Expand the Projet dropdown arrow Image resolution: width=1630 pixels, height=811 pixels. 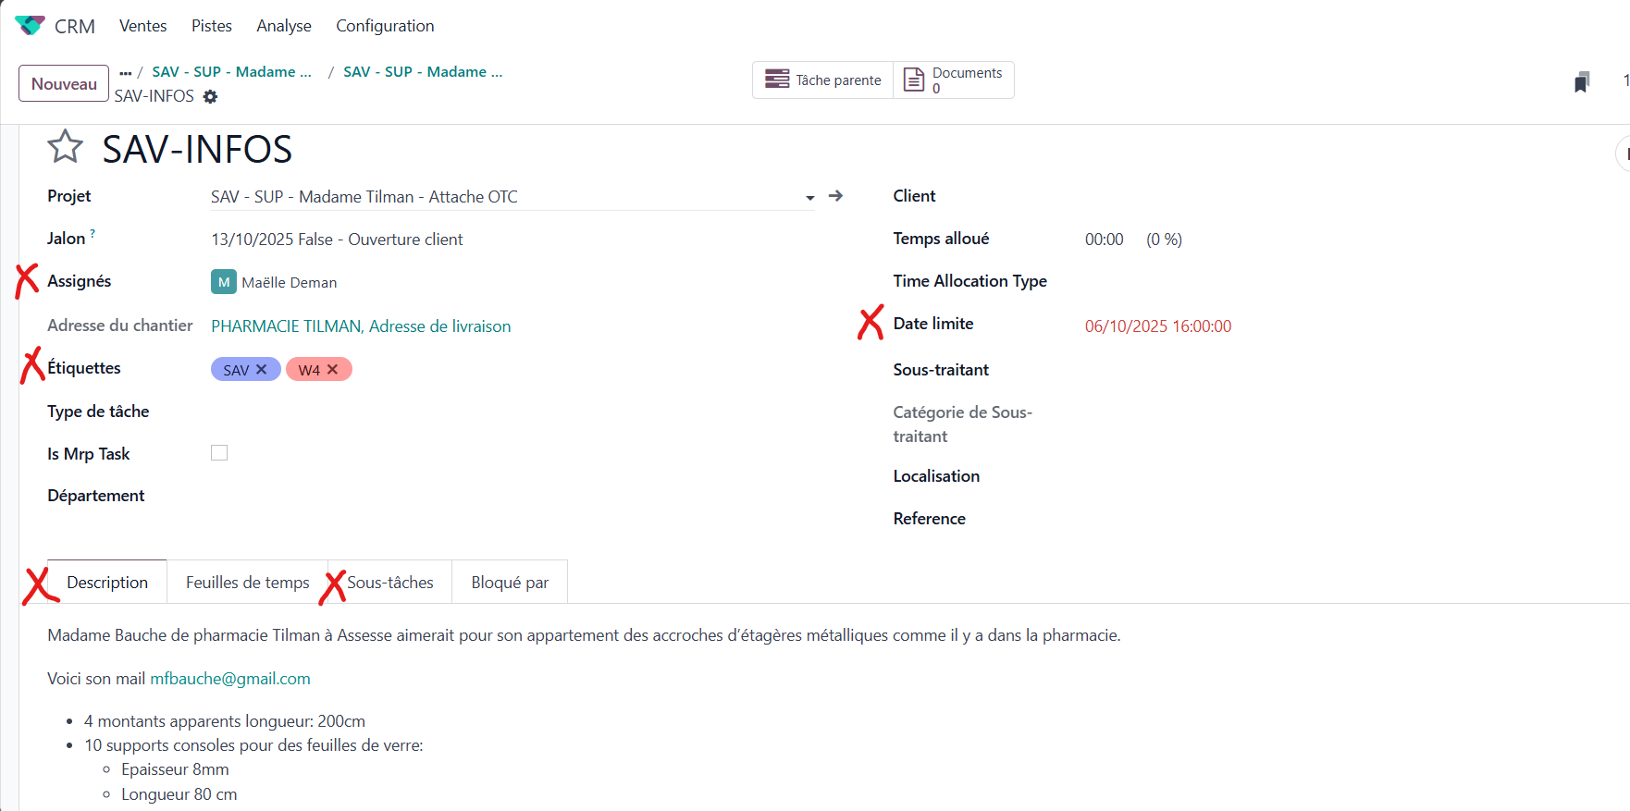pyautogui.click(x=809, y=198)
